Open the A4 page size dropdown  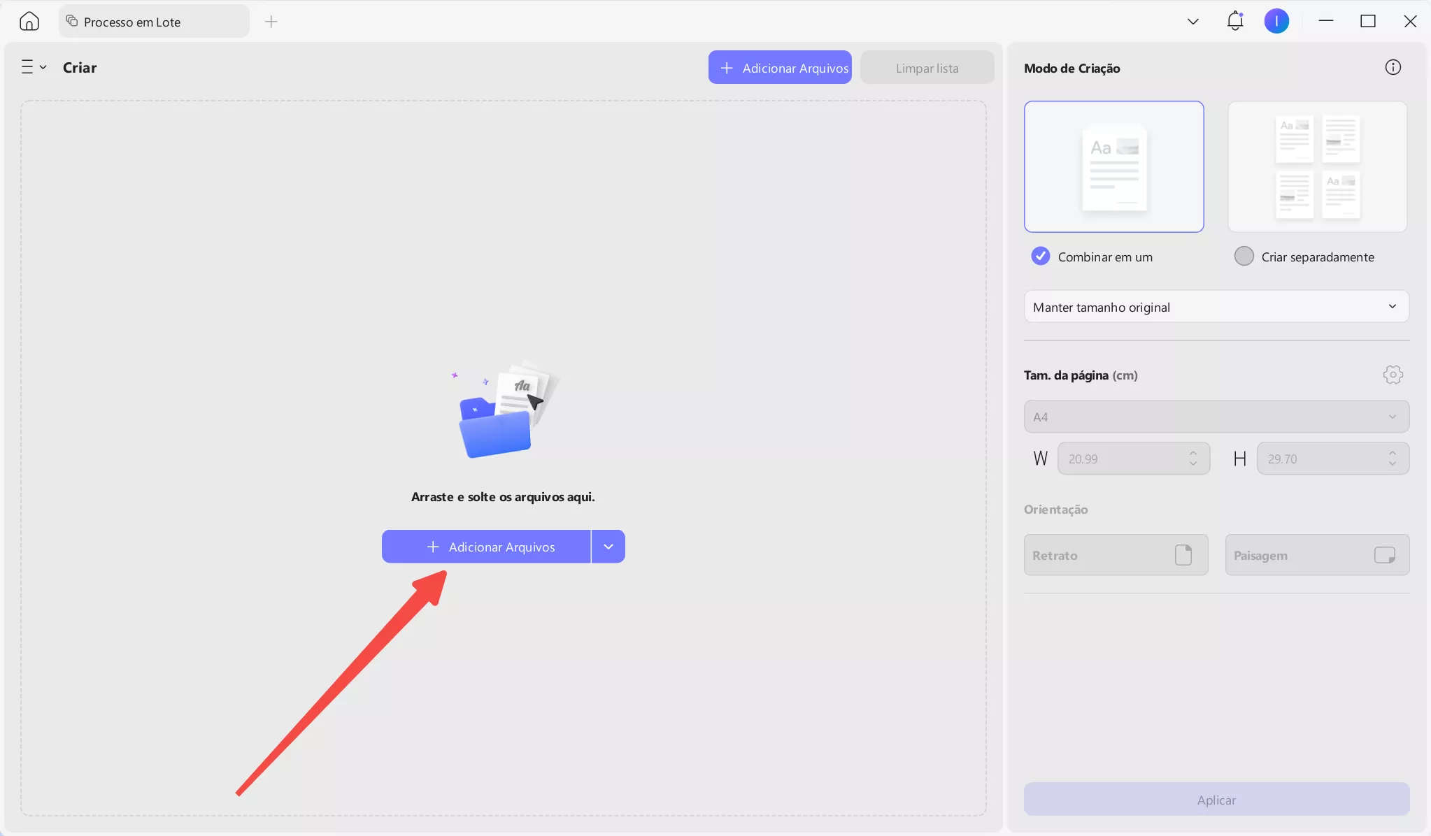click(x=1216, y=417)
